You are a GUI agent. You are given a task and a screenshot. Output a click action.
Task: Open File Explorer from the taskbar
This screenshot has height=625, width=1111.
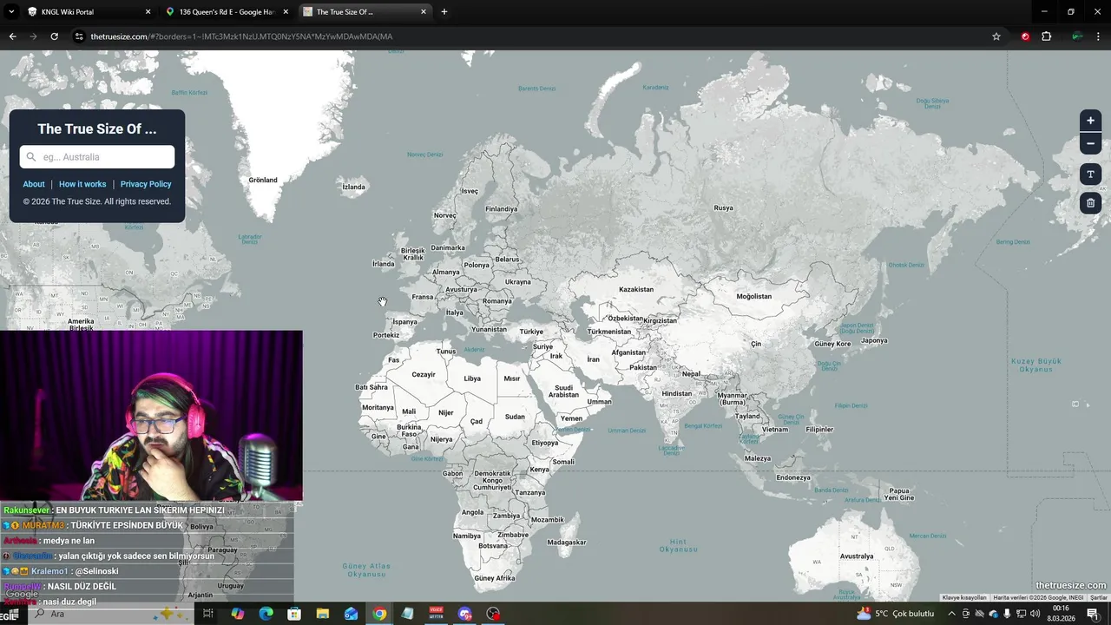pyautogui.click(x=323, y=614)
